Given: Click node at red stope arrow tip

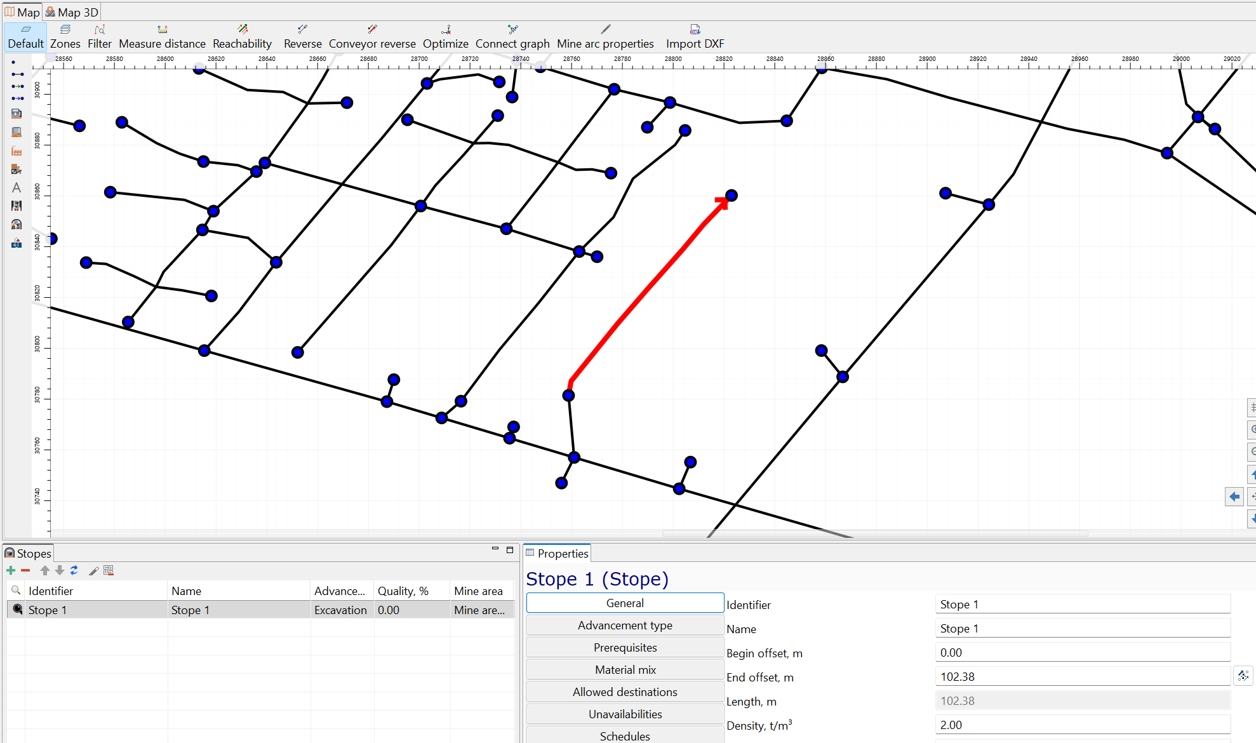Looking at the screenshot, I should pos(732,195).
